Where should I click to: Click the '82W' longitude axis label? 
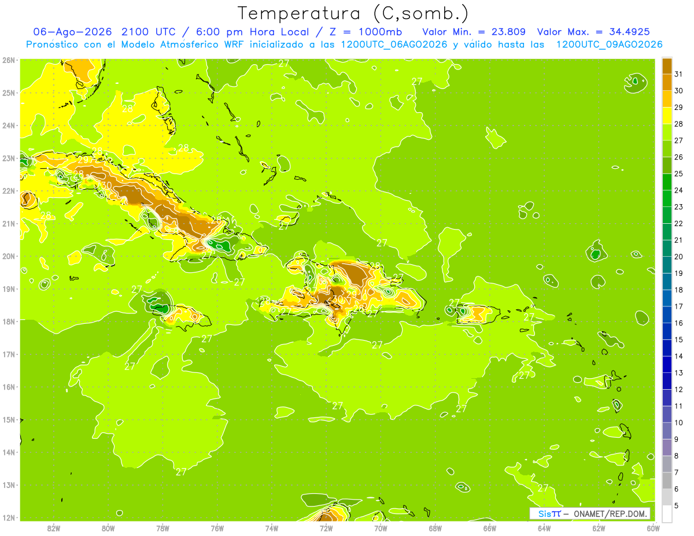click(54, 528)
